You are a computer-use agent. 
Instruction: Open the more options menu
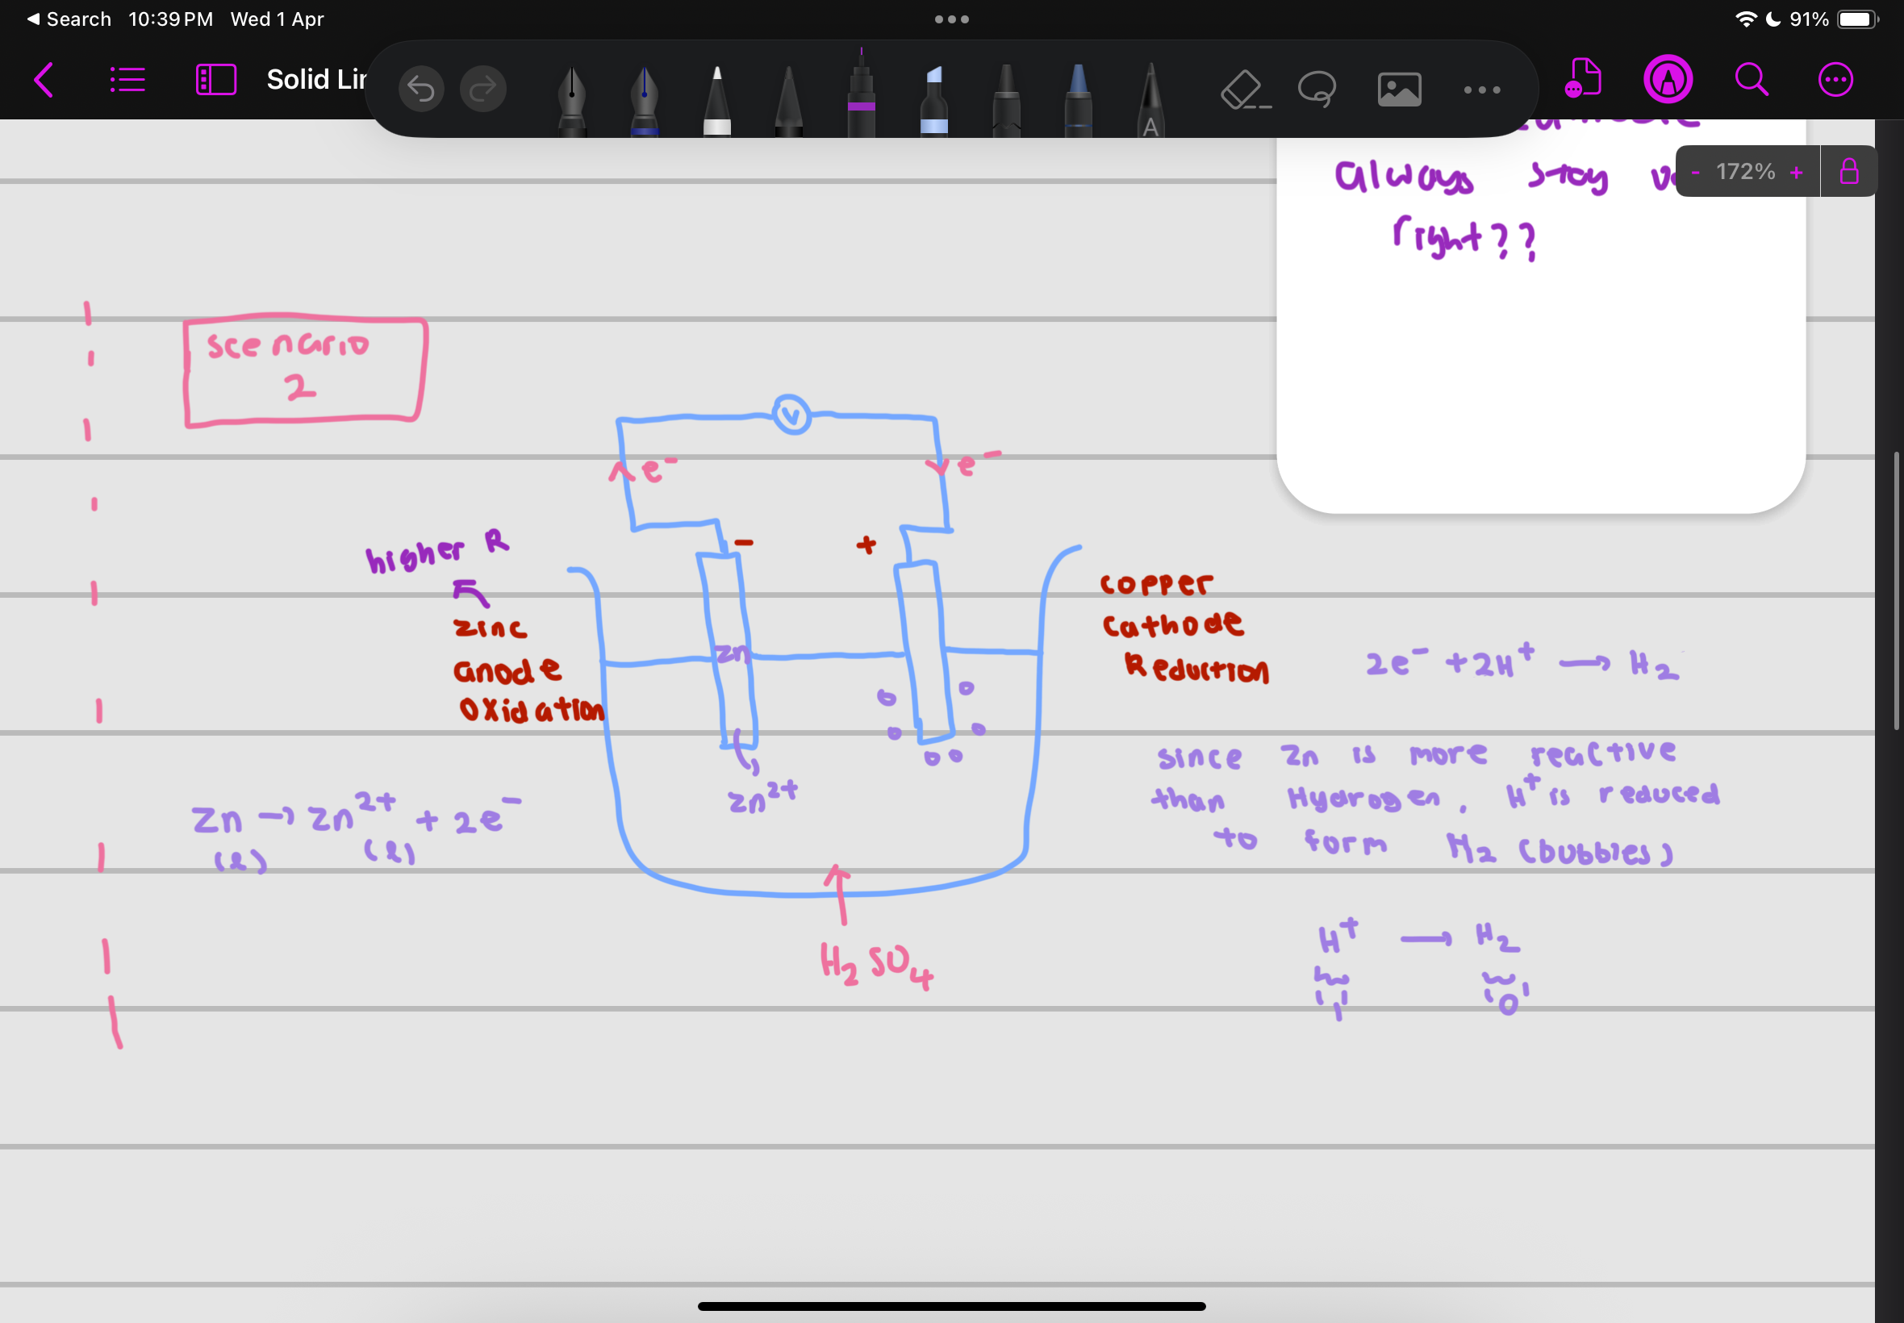click(x=1836, y=80)
